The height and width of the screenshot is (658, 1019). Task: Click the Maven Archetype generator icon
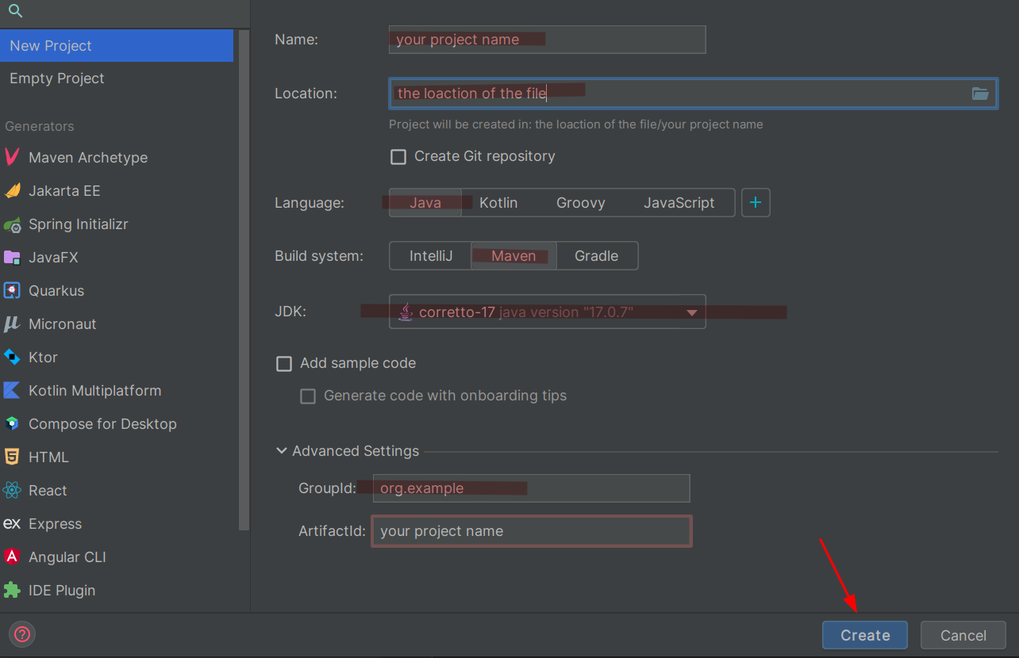(12, 156)
